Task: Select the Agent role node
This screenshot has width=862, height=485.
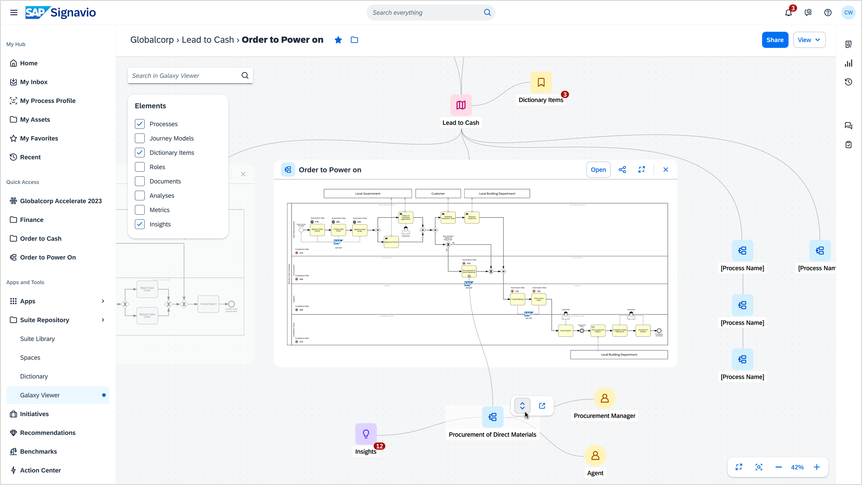Action: click(x=595, y=455)
